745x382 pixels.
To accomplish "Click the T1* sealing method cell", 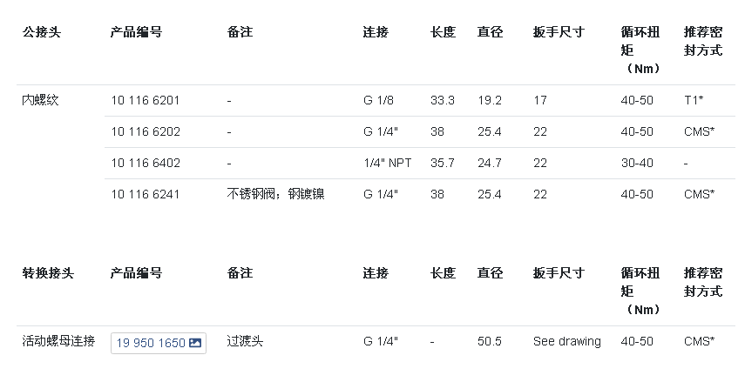I will click(694, 101).
